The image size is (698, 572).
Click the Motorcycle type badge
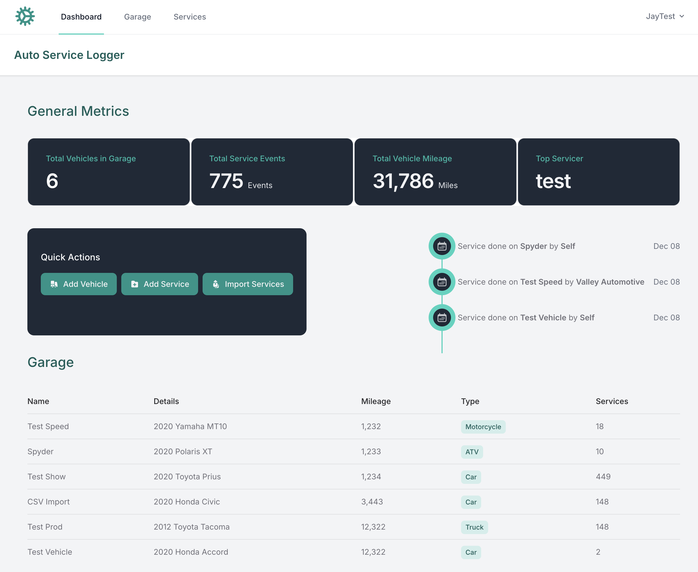click(483, 427)
